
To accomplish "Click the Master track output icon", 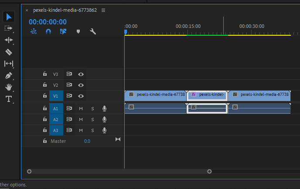I will tap(118, 139).
